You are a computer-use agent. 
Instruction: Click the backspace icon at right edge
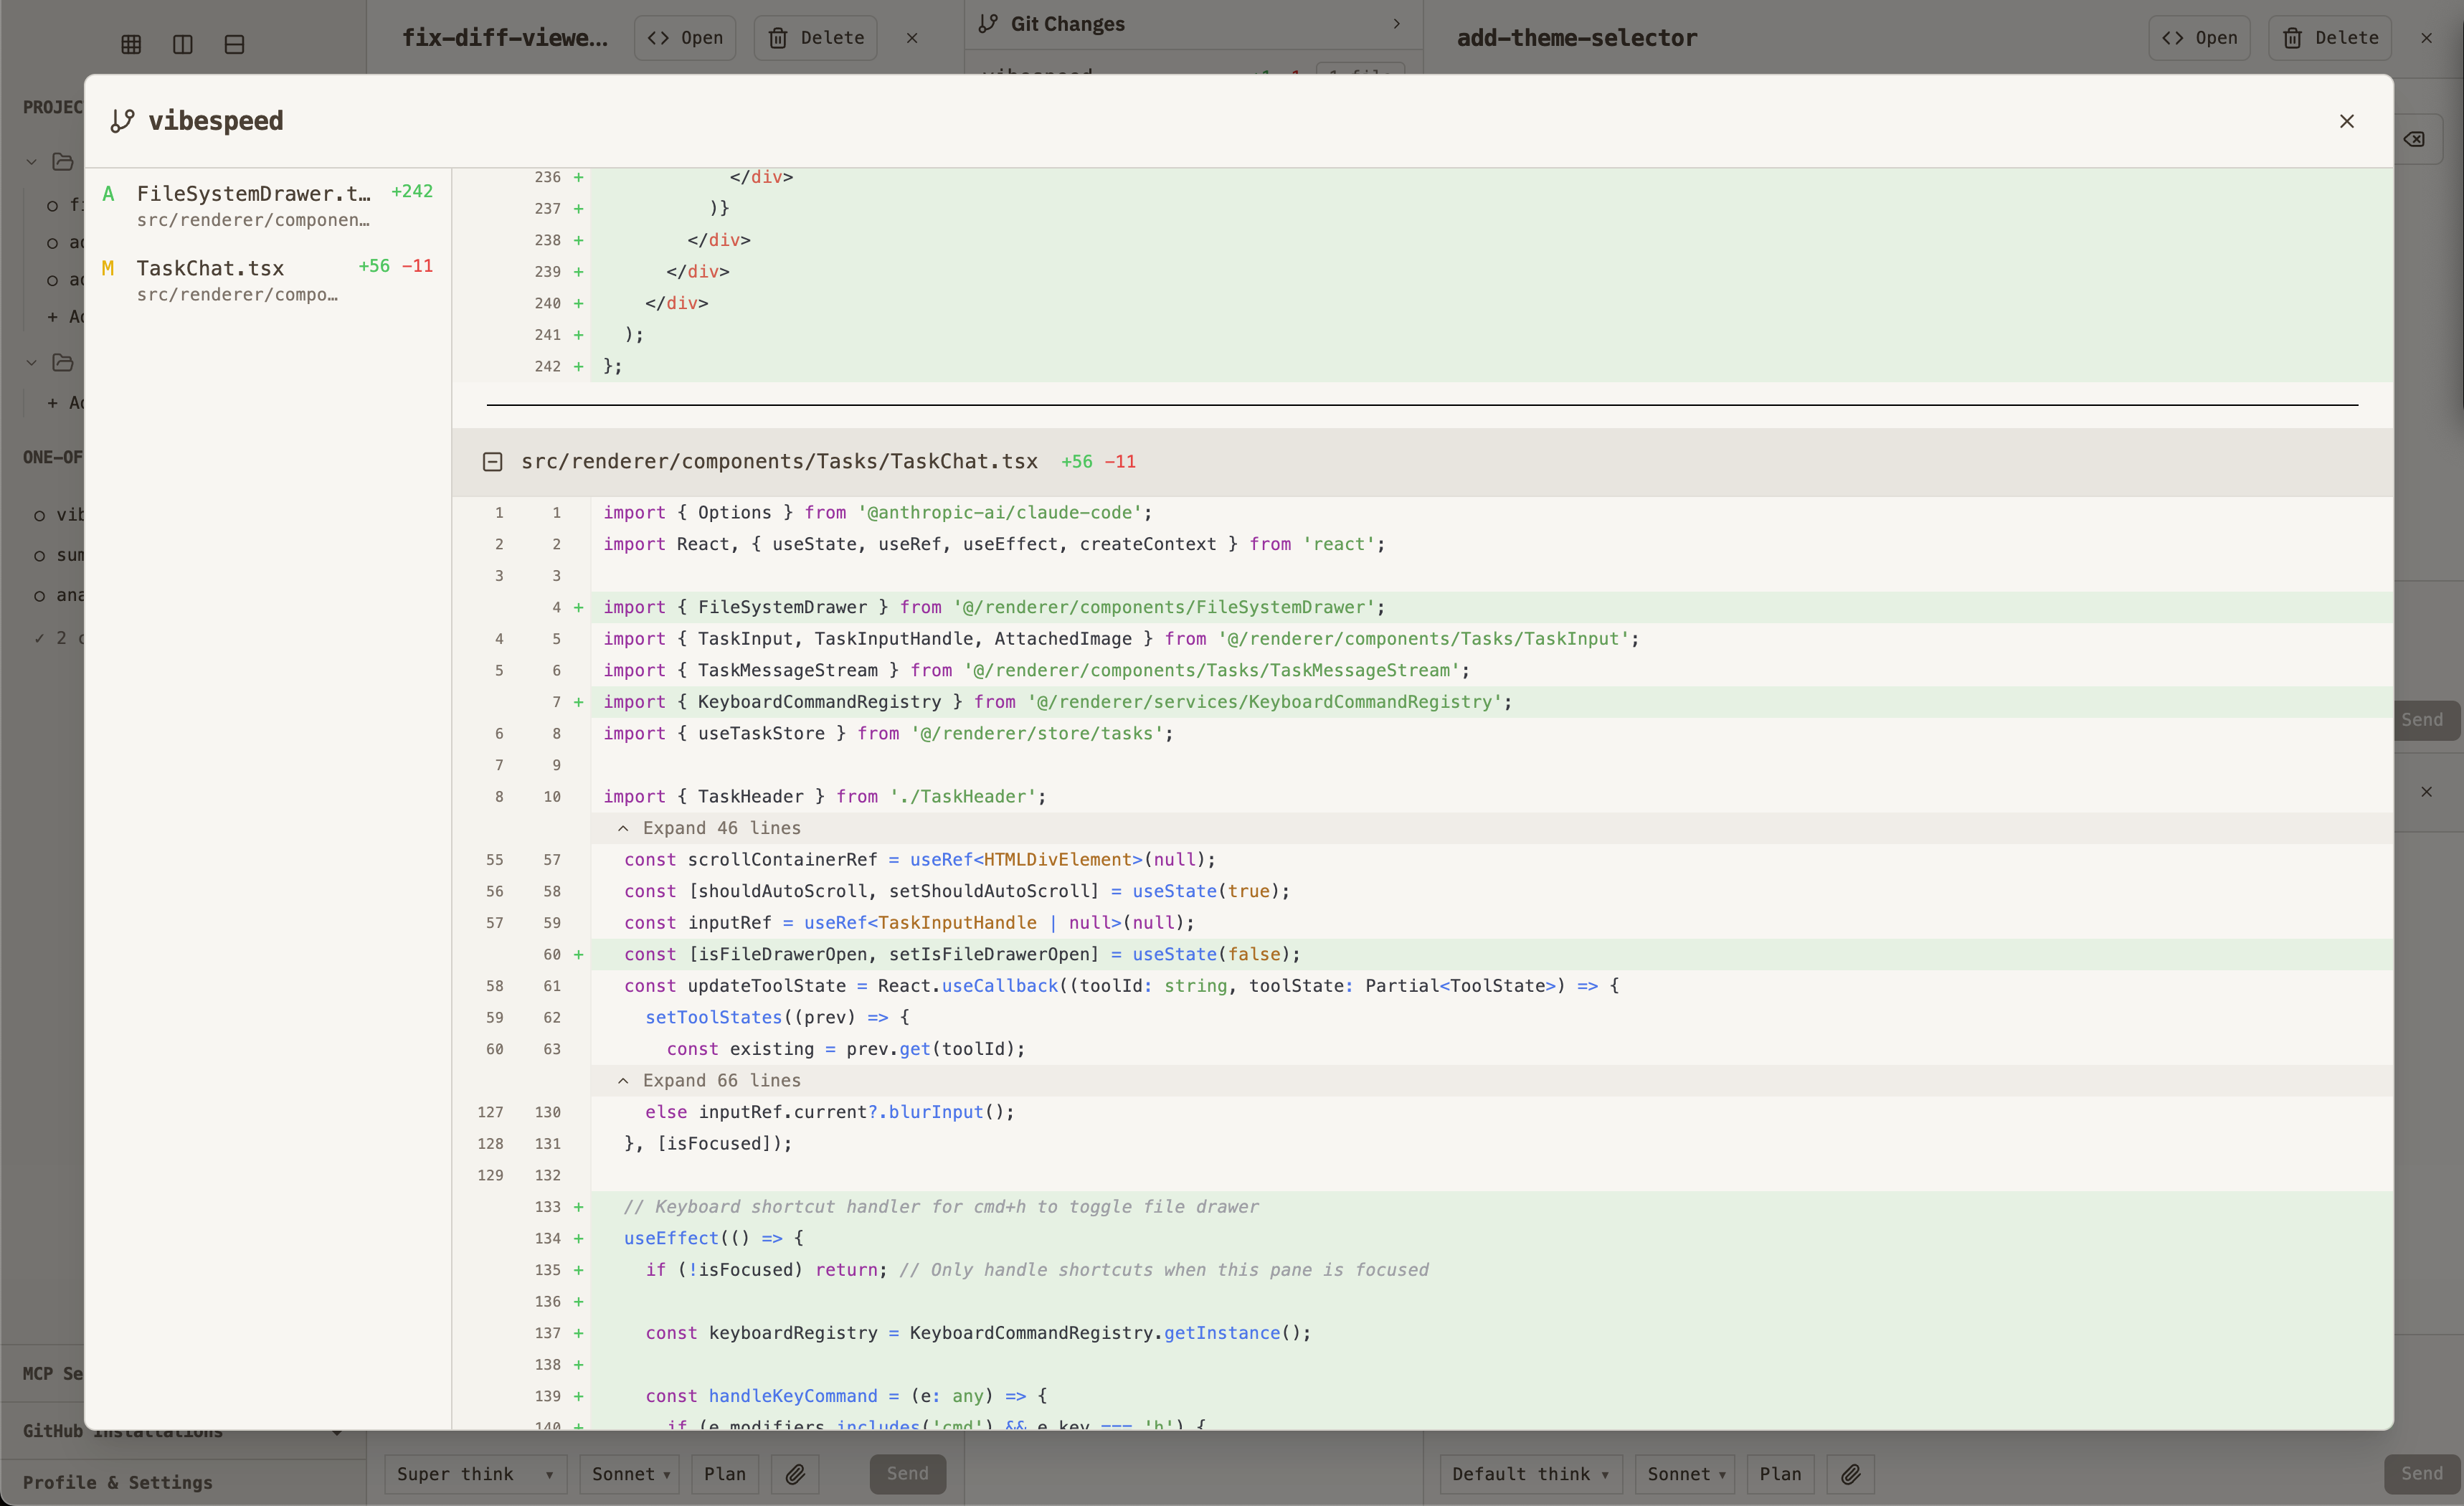(2415, 139)
